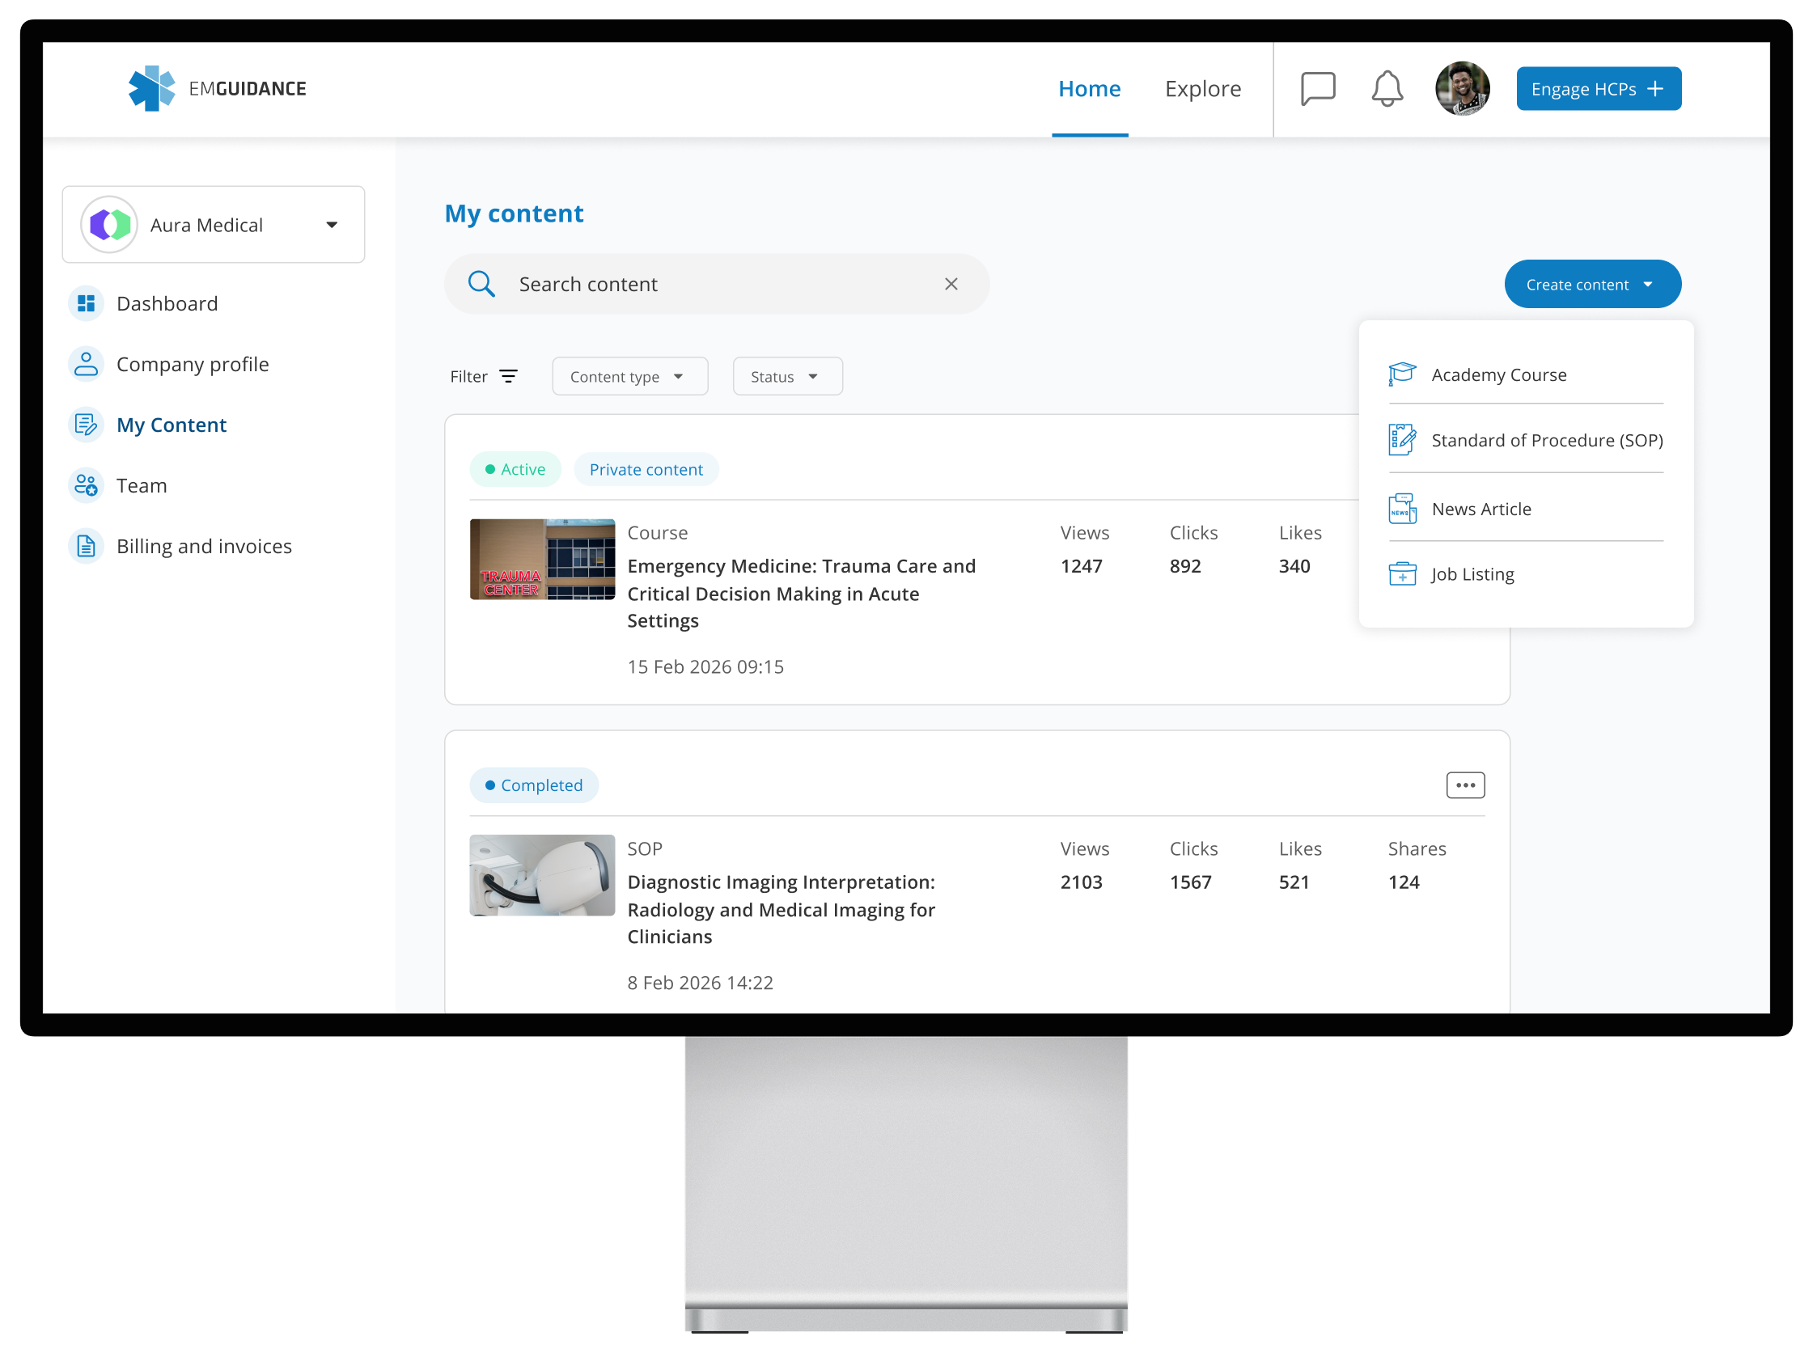The width and height of the screenshot is (1813, 1366).
Task: Click the Team sidebar icon
Action: coord(86,486)
